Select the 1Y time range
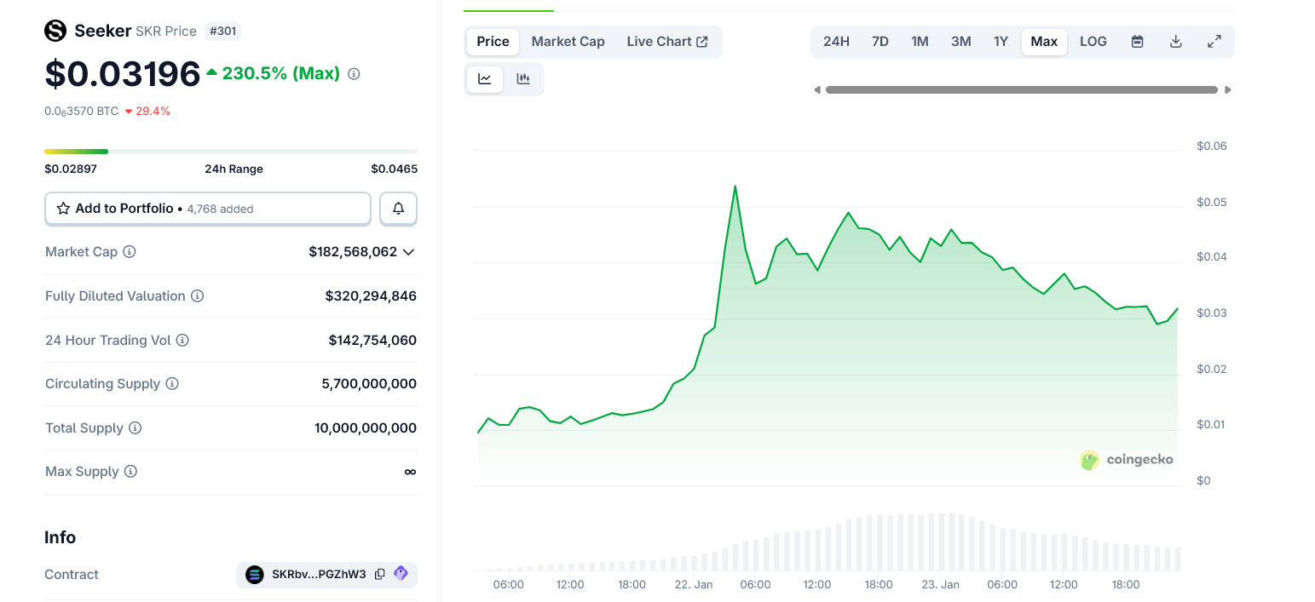 (1001, 41)
